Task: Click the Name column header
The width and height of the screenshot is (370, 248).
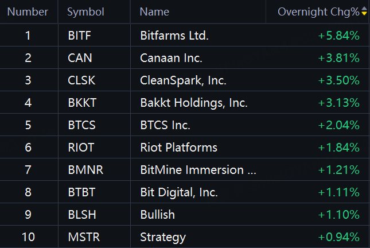Action: [154, 12]
